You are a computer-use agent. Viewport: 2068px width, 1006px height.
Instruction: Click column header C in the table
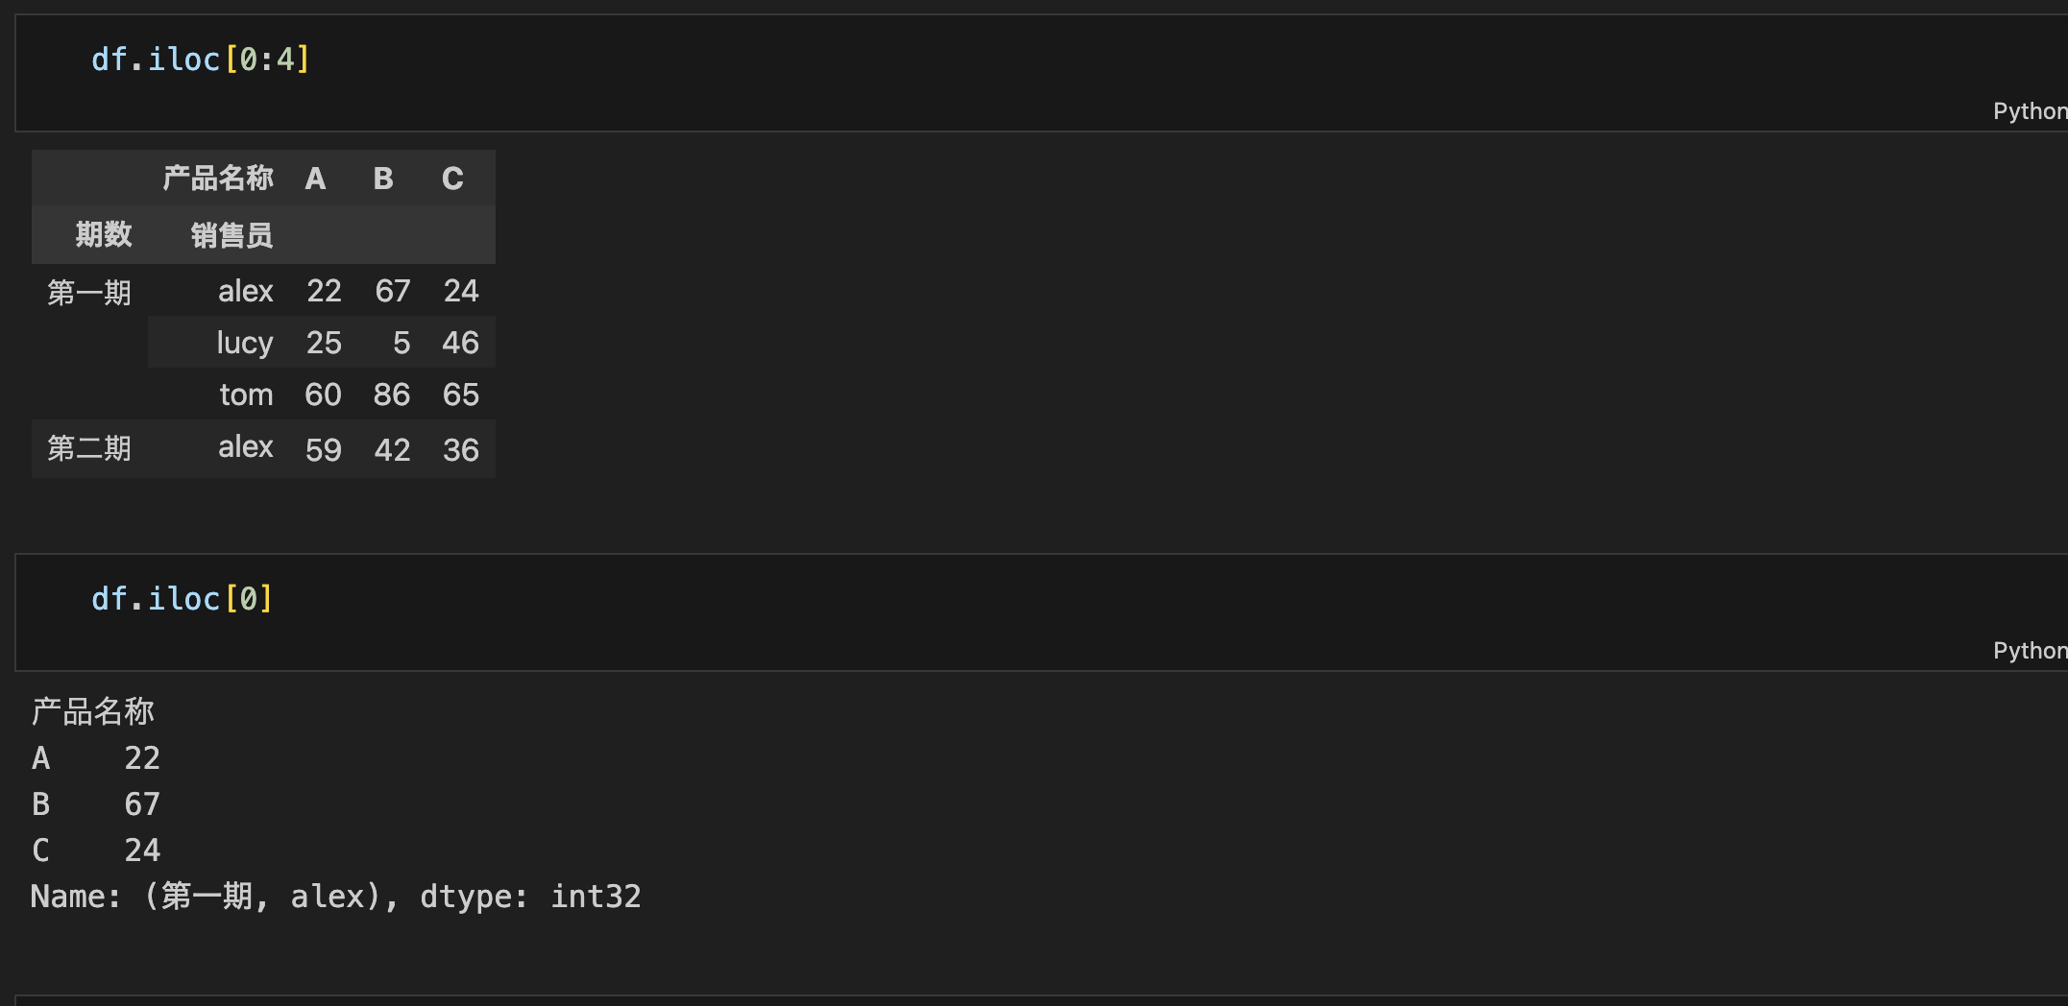tap(452, 179)
